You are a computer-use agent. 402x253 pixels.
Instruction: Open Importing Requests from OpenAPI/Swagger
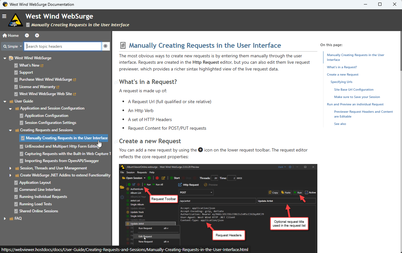pos(62,161)
